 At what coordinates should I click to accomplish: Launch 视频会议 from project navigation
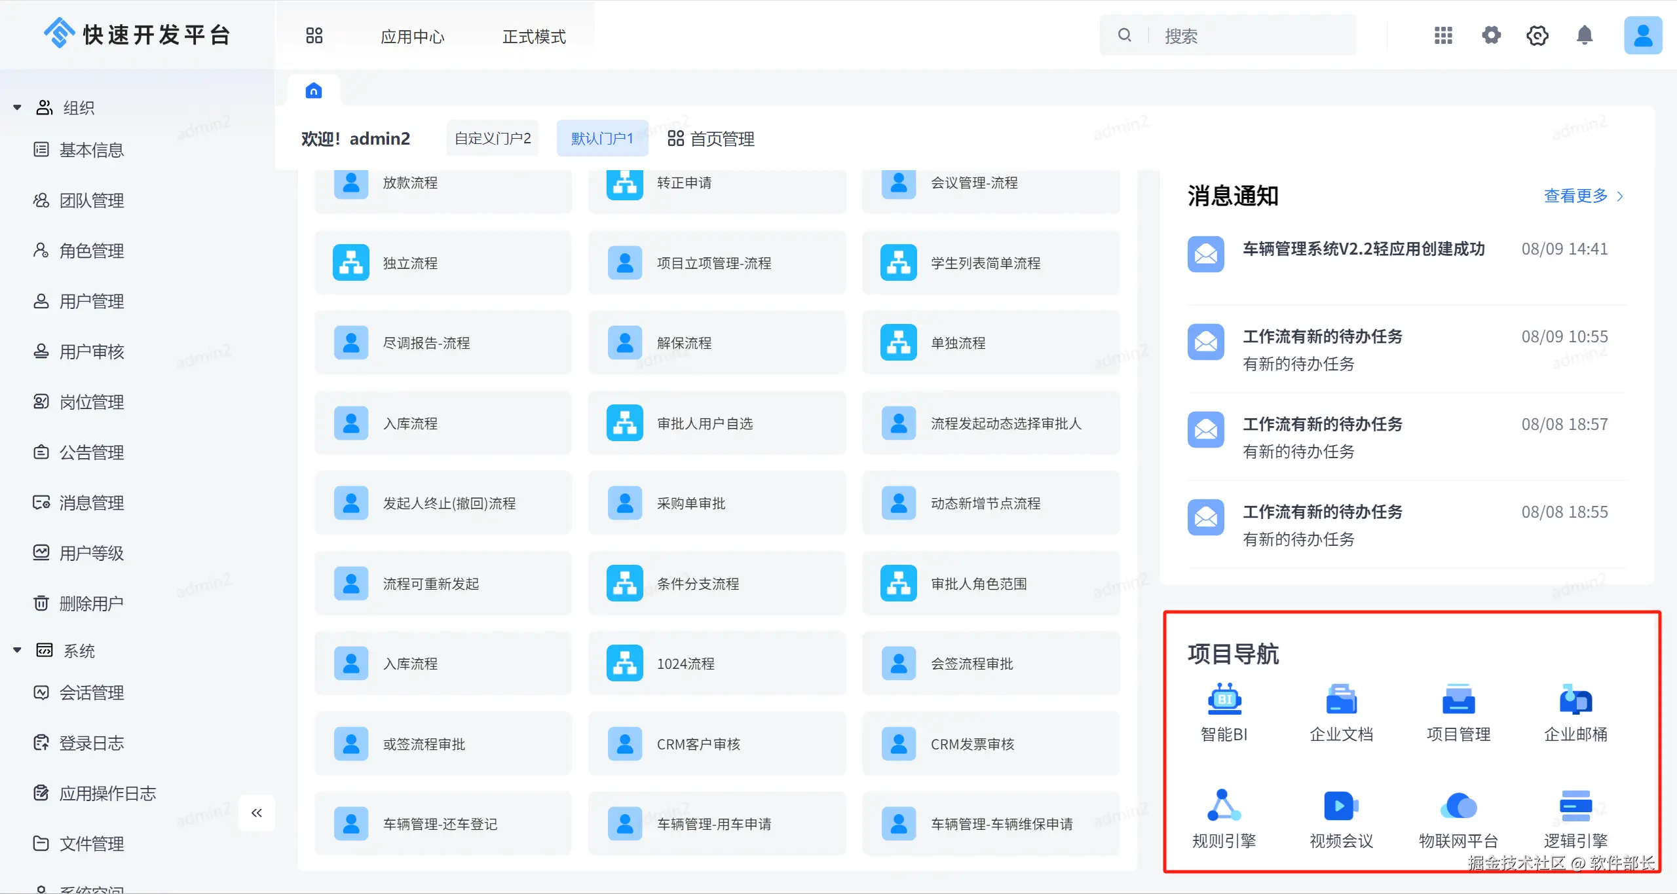[1341, 806]
